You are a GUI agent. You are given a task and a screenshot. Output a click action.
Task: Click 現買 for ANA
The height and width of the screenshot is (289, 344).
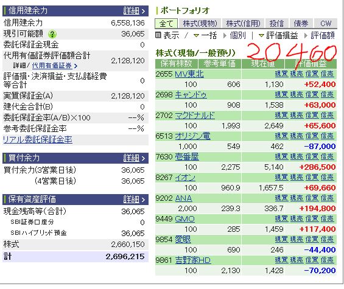pyautogui.click(x=281, y=198)
